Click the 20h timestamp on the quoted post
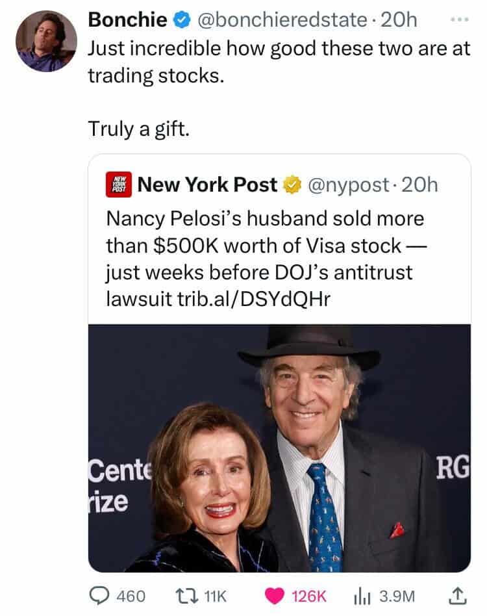This screenshot has width=487, height=616. tap(419, 186)
